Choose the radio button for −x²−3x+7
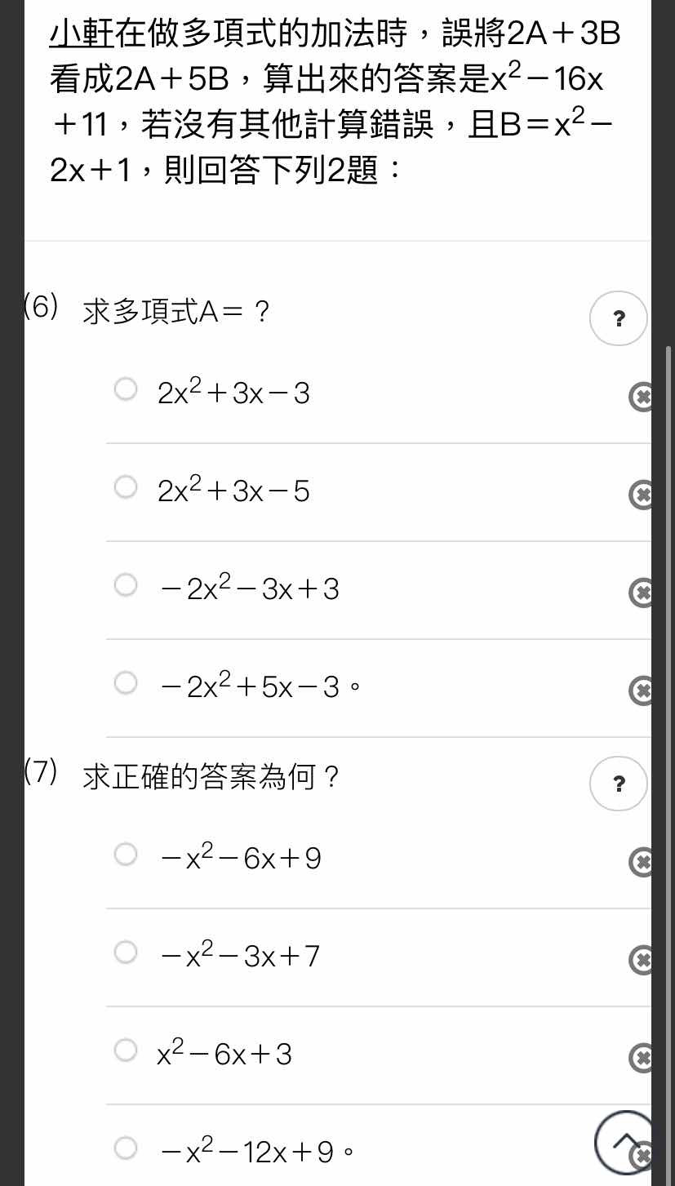 point(126,952)
